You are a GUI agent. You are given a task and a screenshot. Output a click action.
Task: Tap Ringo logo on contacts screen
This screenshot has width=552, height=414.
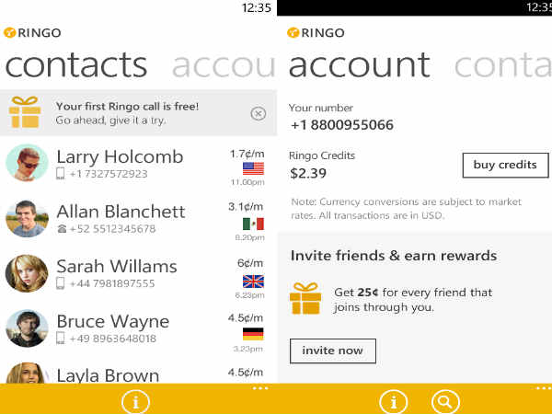pyautogui.click(x=32, y=33)
